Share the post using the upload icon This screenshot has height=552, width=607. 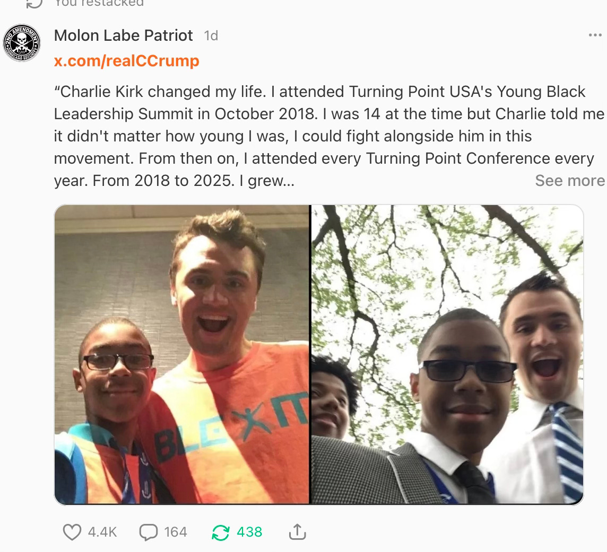[x=297, y=531]
